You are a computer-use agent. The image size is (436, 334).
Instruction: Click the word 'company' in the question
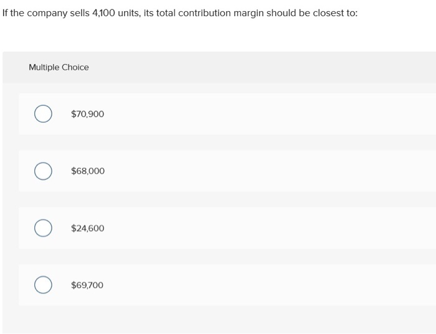pyautogui.click(x=47, y=14)
